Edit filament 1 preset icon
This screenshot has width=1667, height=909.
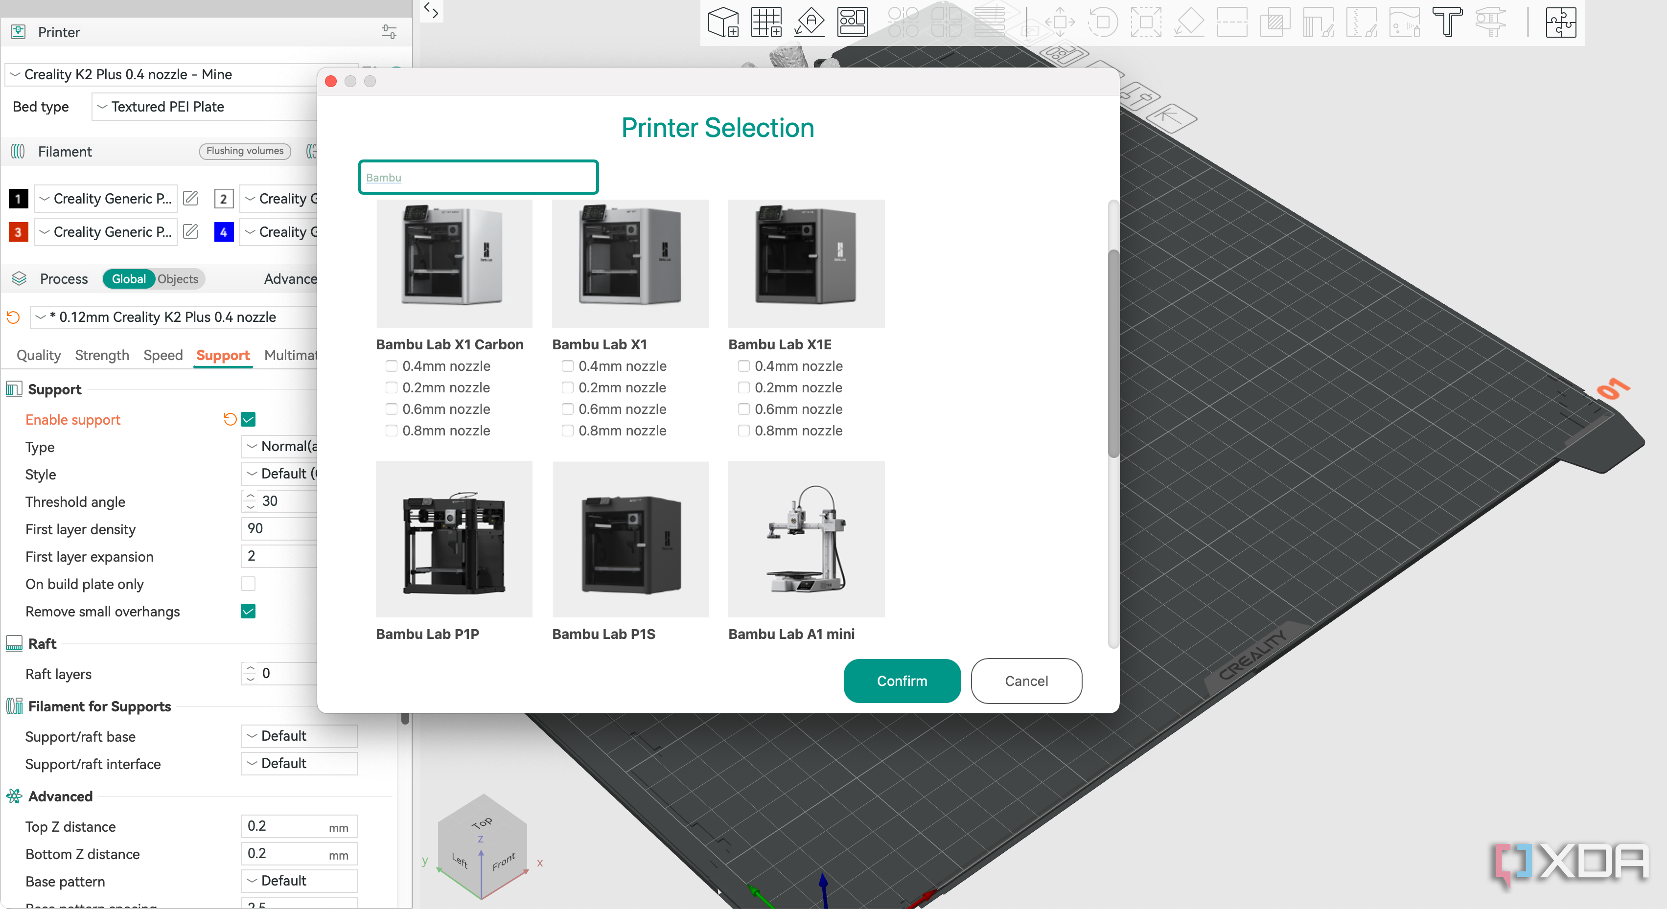point(190,198)
